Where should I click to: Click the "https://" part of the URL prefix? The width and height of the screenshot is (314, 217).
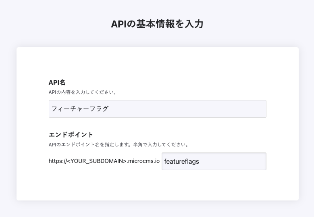(x=57, y=161)
